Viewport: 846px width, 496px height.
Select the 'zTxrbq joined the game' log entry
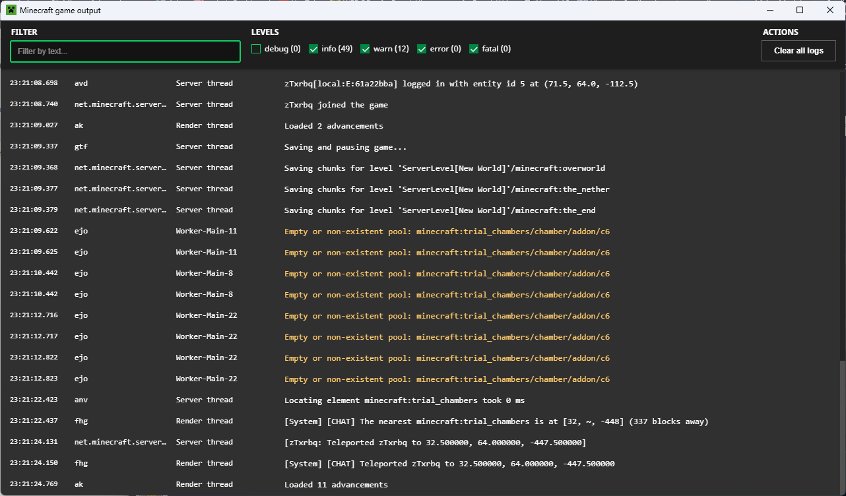336,105
